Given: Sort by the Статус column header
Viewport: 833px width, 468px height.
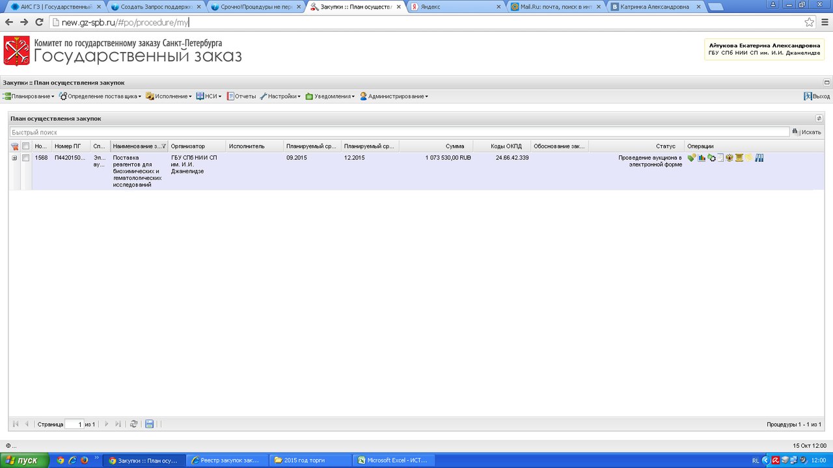Looking at the screenshot, I should click(x=636, y=146).
